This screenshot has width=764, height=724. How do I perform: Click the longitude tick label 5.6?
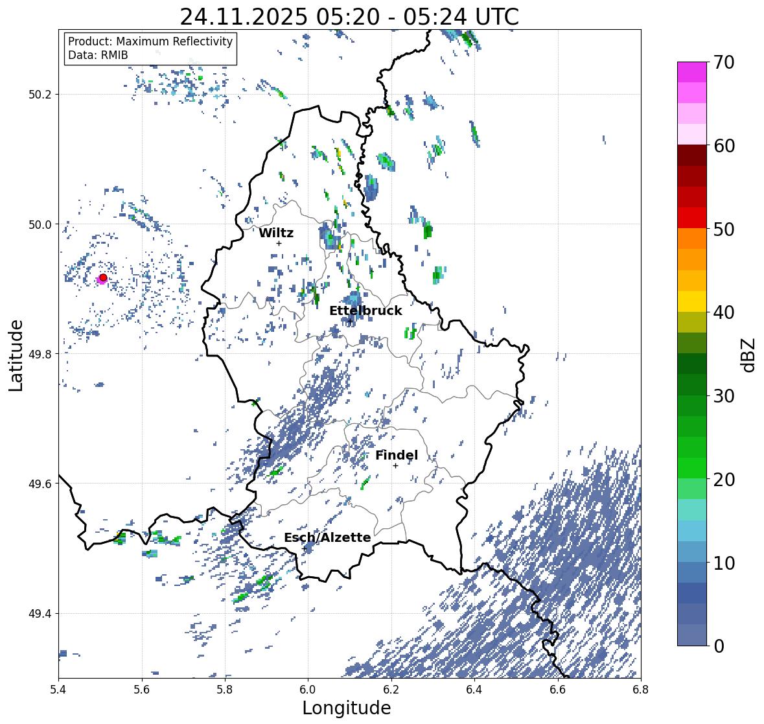pyautogui.click(x=142, y=690)
